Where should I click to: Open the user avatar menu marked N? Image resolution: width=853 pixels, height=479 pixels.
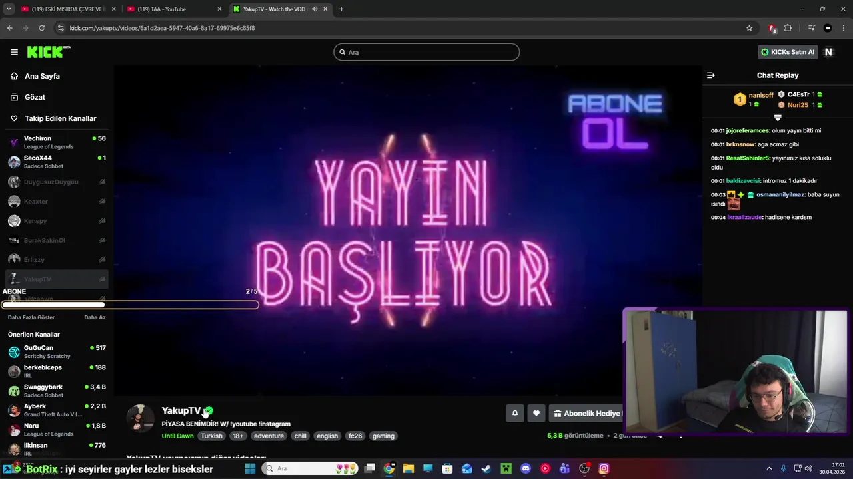pyautogui.click(x=828, y=52)
